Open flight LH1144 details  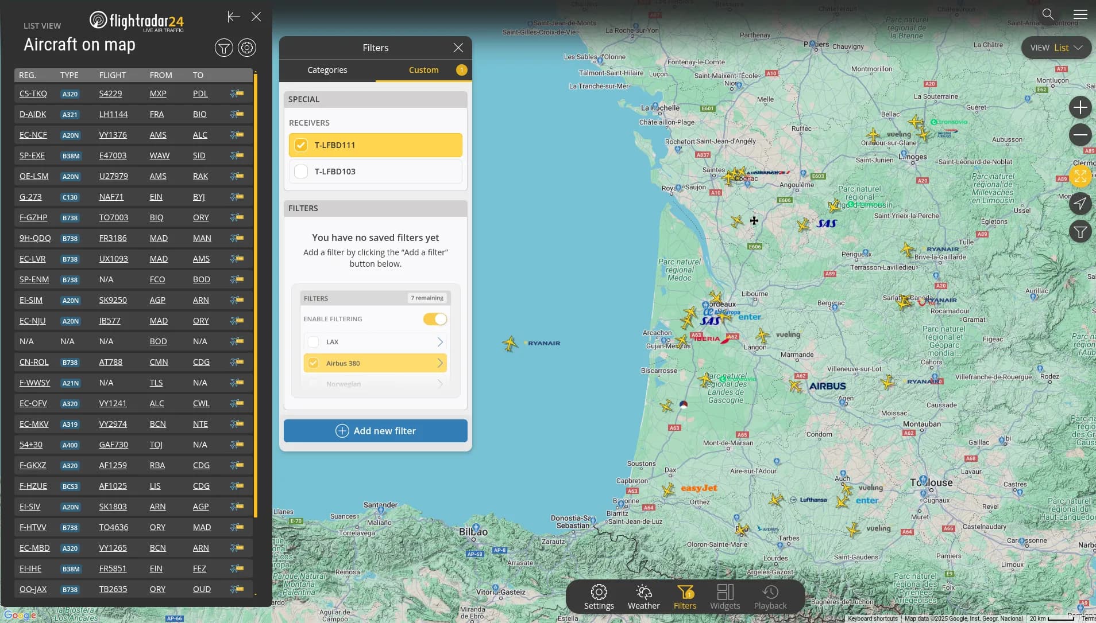click(x=114, y=114)
